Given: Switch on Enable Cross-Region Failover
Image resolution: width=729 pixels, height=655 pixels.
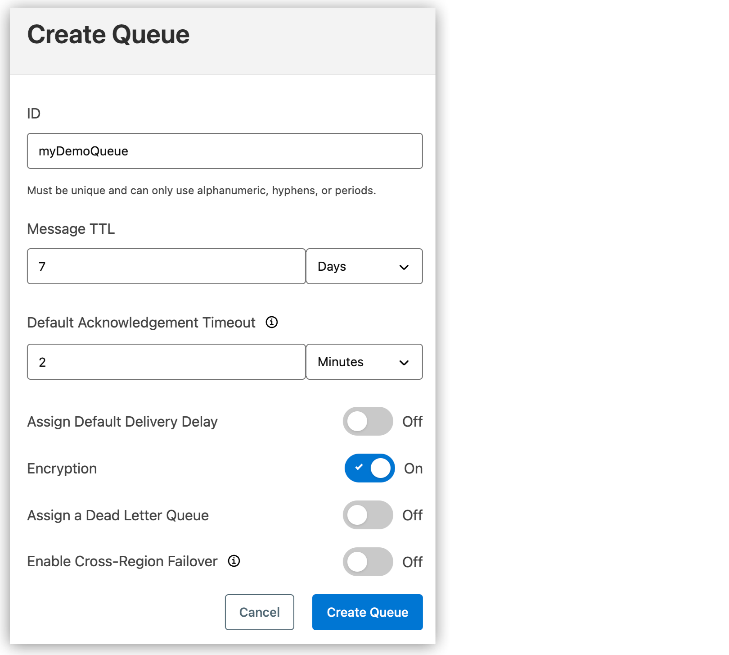Looking at the screenshot, I should (368, 562).
